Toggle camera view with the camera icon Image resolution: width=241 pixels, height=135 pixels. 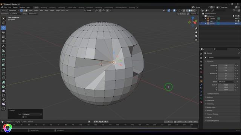click(196, 36)
